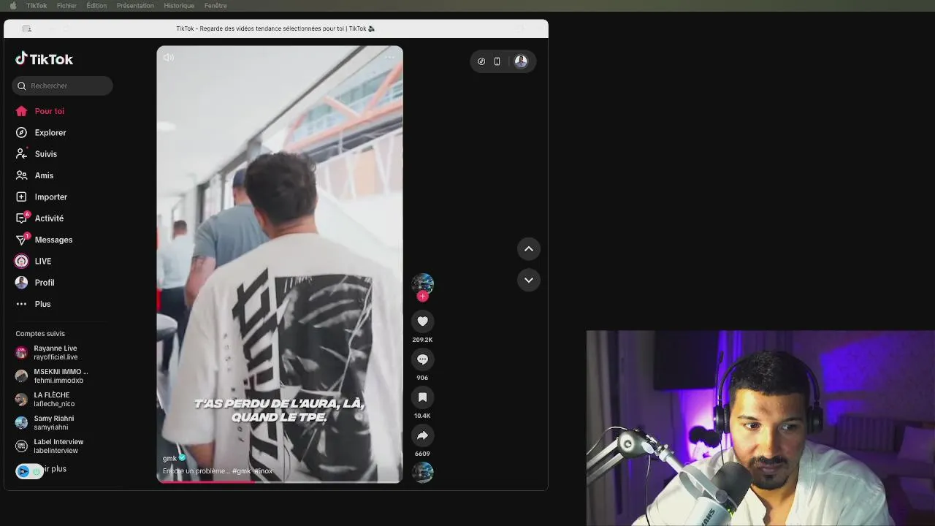Click the green power icon on overlay widget
This screenshot has height=526, width=935.
click(x=36, y=472)
